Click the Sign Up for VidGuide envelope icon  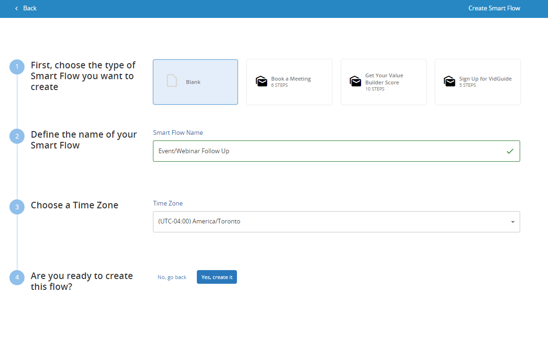point(449,81)
